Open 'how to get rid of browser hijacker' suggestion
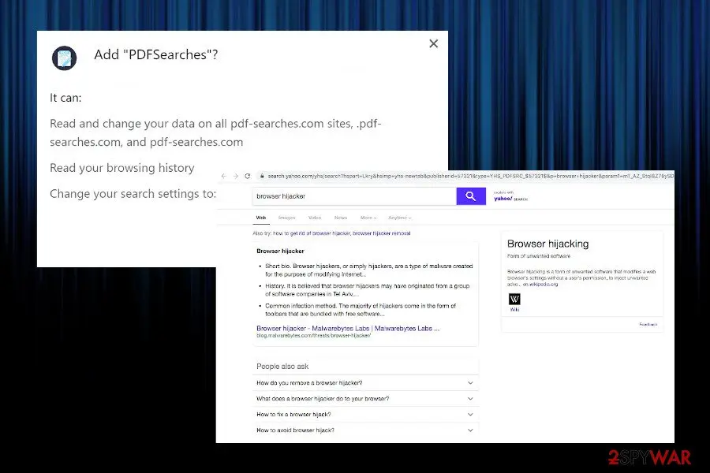The width and height of the screenshot is (710, 473). (x=311, y=233)
